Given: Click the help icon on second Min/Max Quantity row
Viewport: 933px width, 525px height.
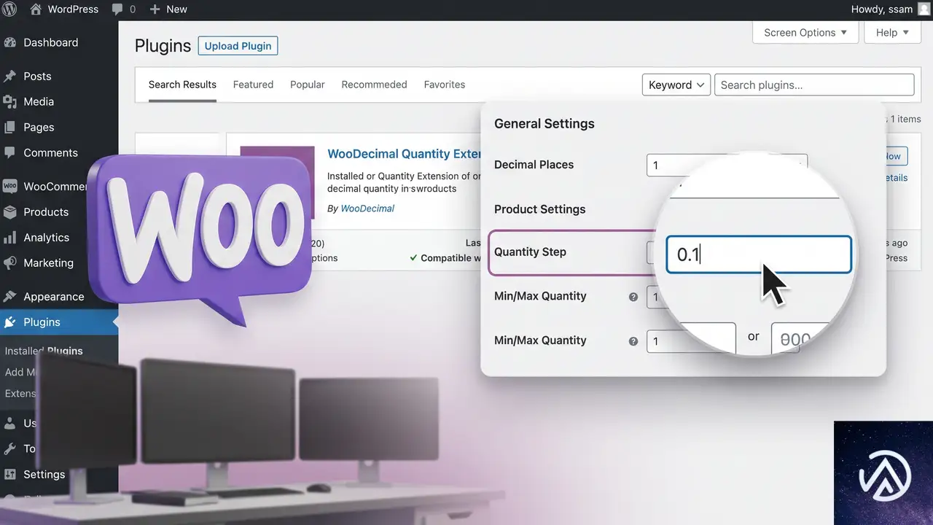Looking at the screenshot, I should pyautogui.click(x=633, y=341).
